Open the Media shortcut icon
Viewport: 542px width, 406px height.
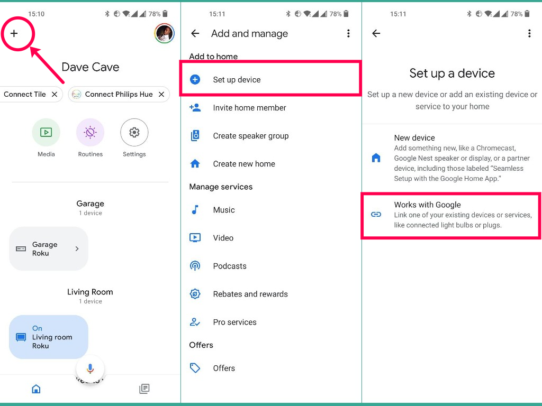[x=46, y=132]
